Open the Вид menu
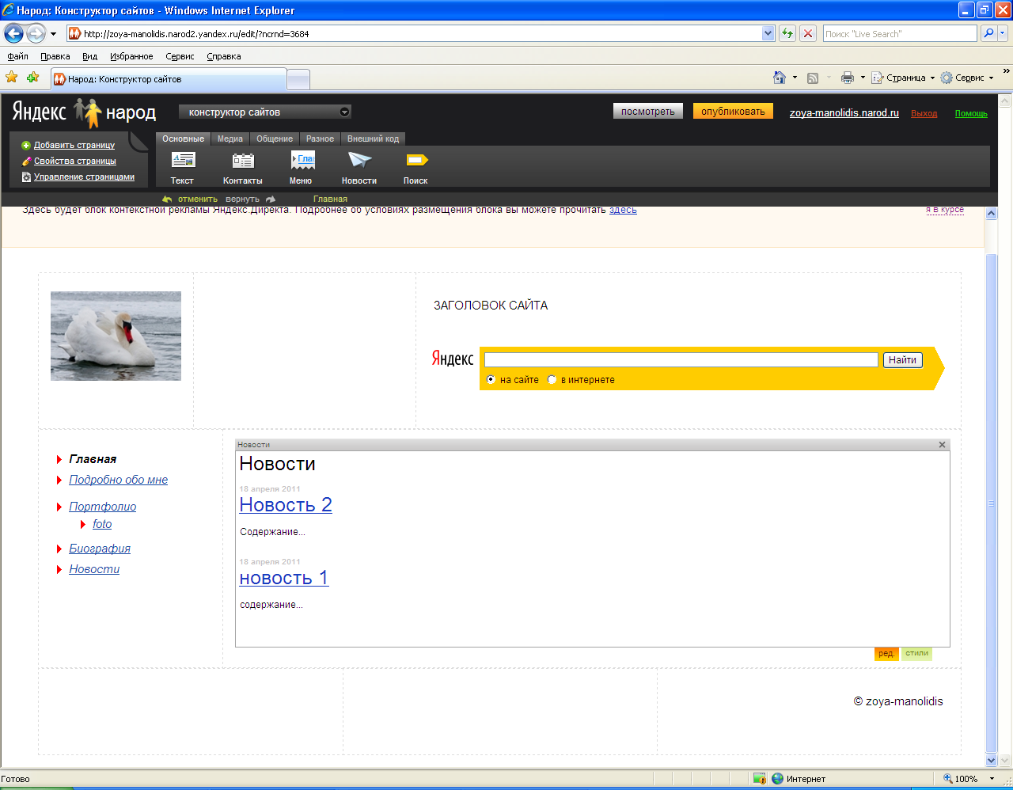 point(89,56)
